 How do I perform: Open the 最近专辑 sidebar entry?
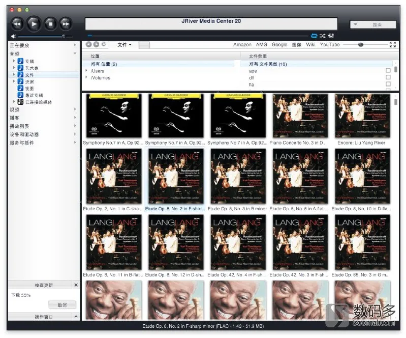point(34,95)
